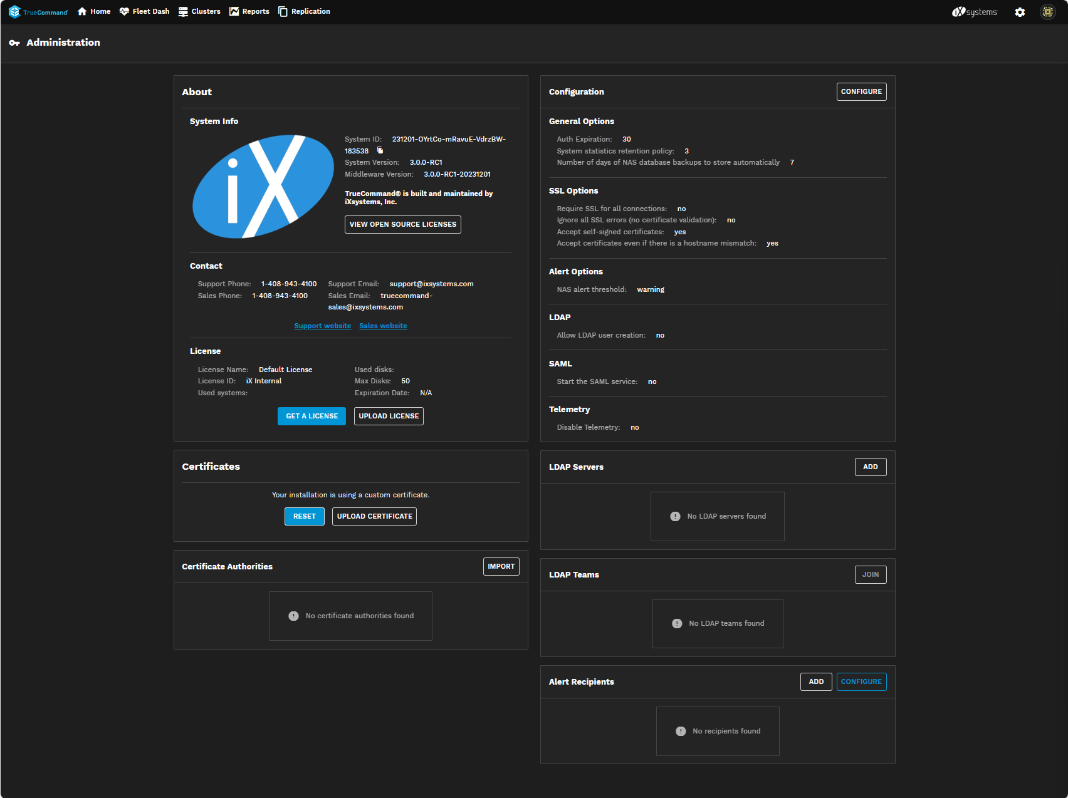Click the Upload License button
This screenshot has height=798, width=1068.
coord(389,416)
